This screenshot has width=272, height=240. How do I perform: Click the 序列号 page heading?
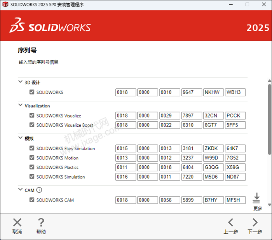pyautogui.click(x=27, y=51)
